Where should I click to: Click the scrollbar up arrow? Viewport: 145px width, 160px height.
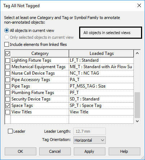pos(137,53)
